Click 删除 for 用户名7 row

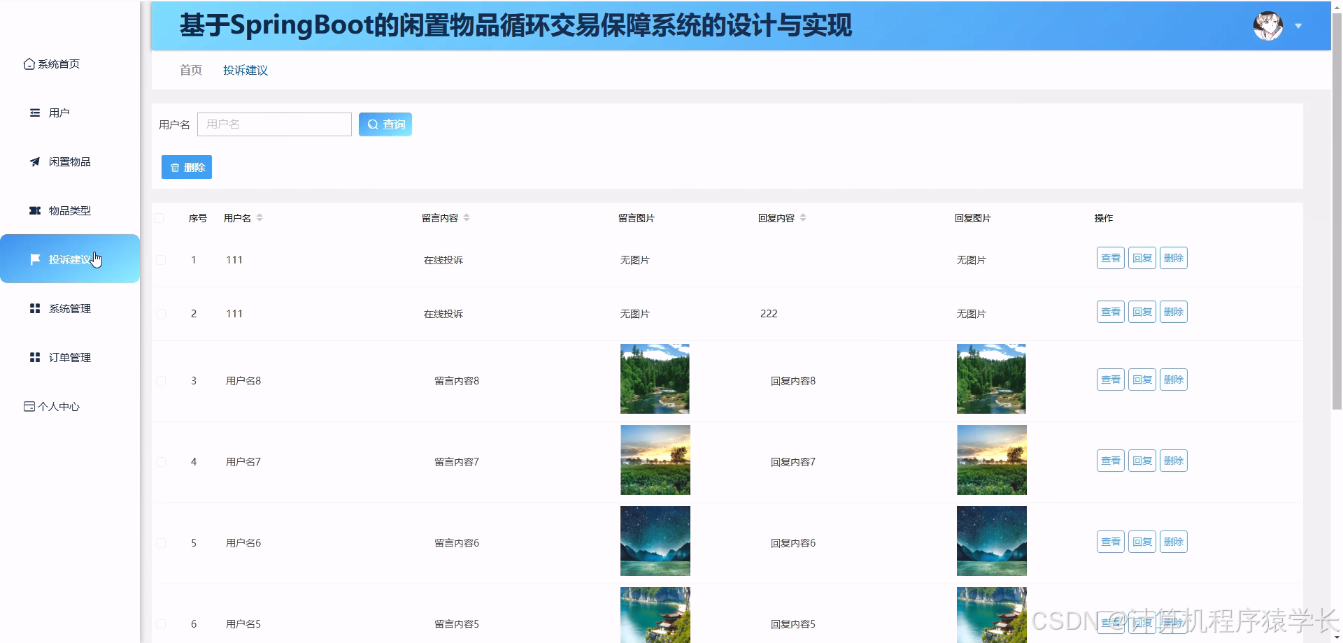(x=1174, y=461)
